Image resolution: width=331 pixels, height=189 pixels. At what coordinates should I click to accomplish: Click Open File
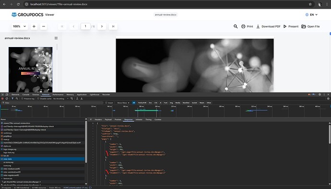(x=310, y=26)
